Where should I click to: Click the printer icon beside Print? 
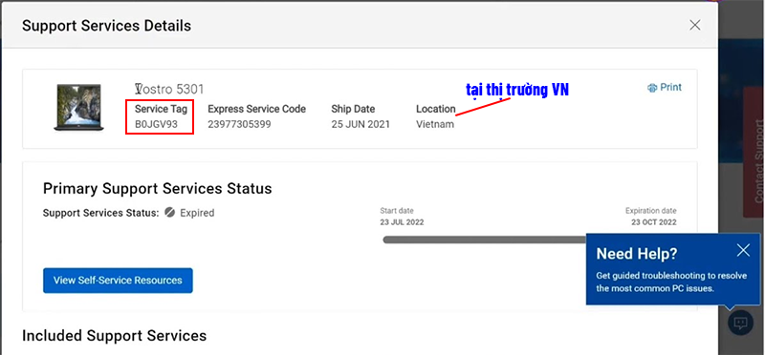pos(652,88)
